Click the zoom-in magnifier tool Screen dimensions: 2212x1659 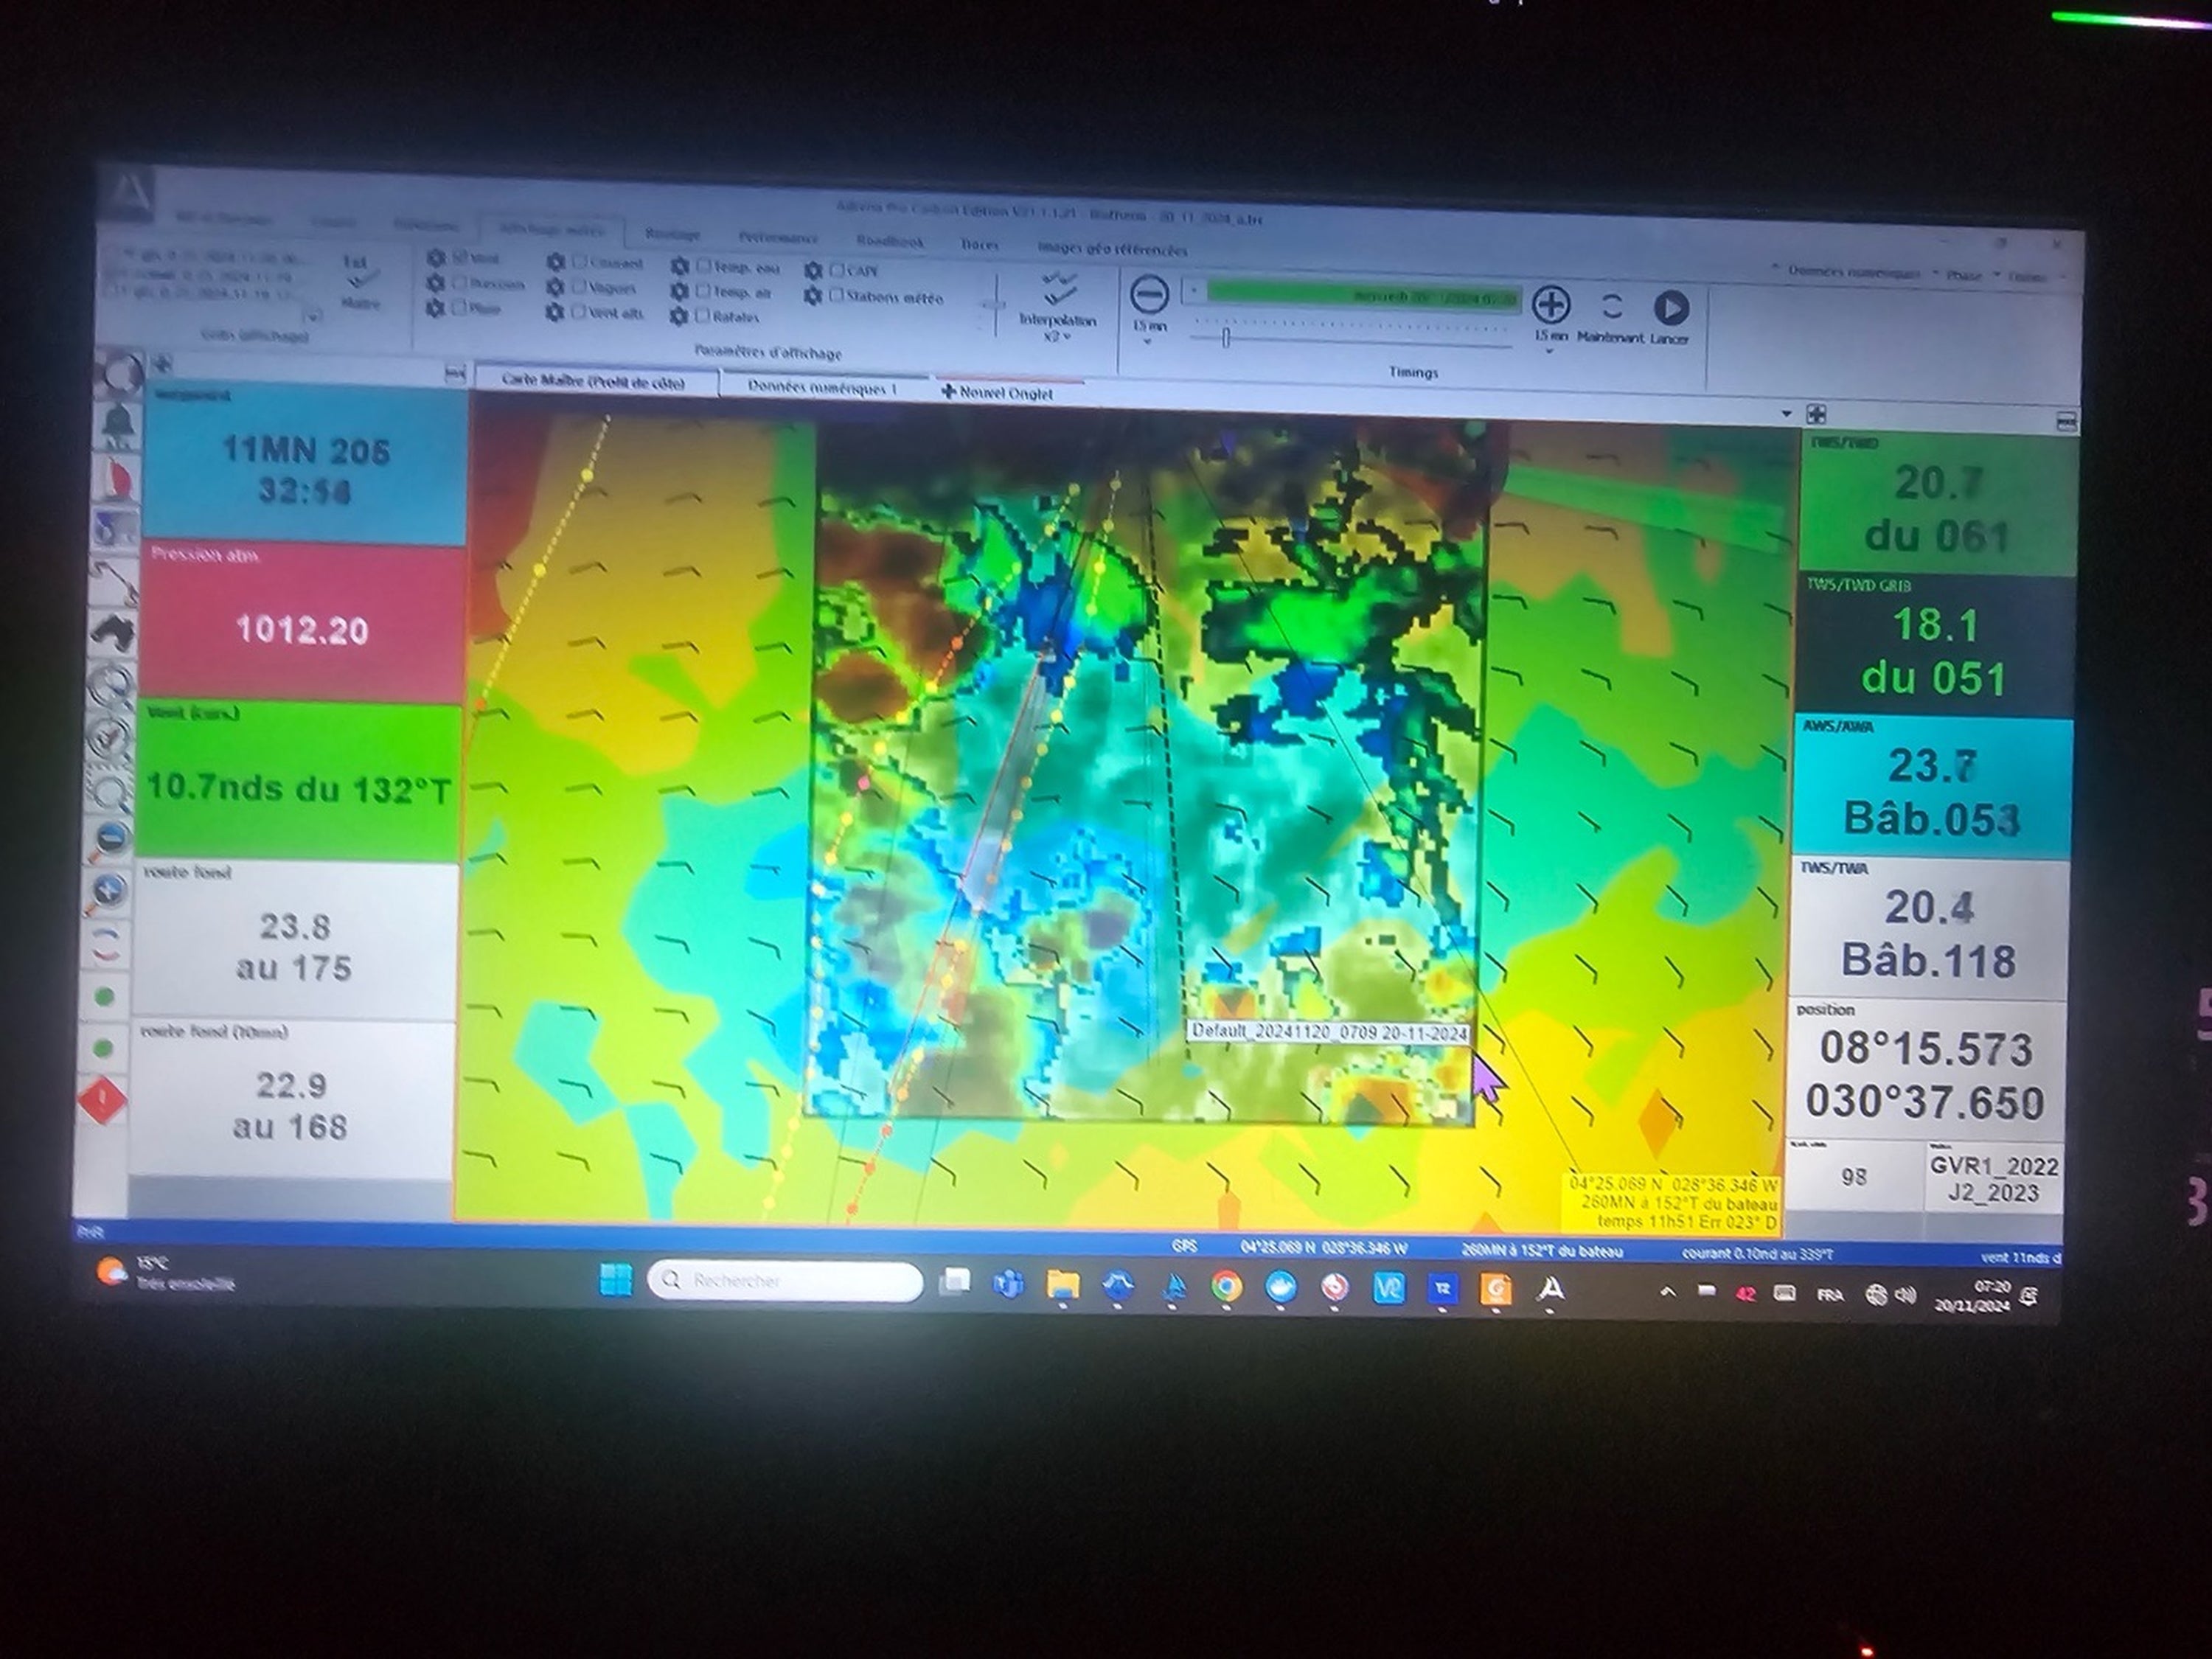click(x=108, y=890)
